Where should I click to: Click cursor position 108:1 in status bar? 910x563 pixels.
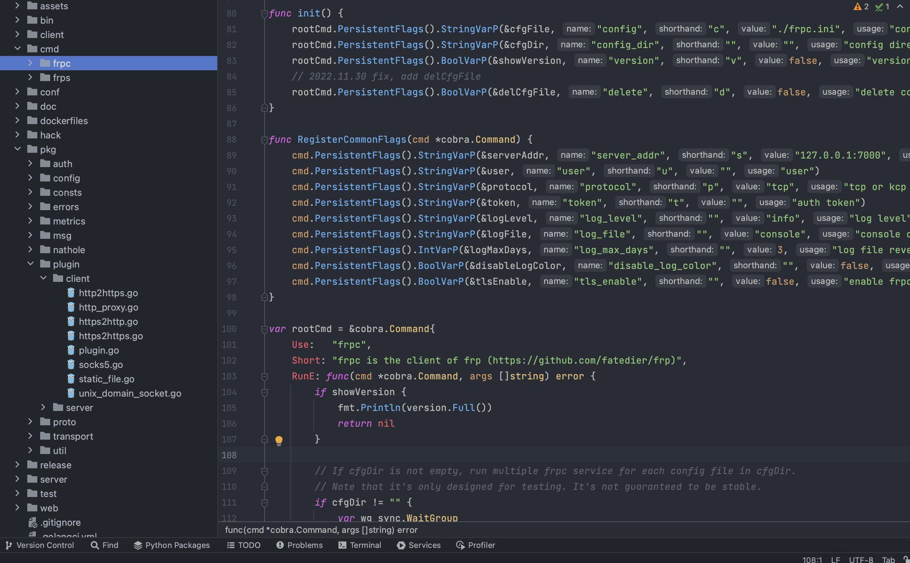pyautogui.click(x=812, y=559)
